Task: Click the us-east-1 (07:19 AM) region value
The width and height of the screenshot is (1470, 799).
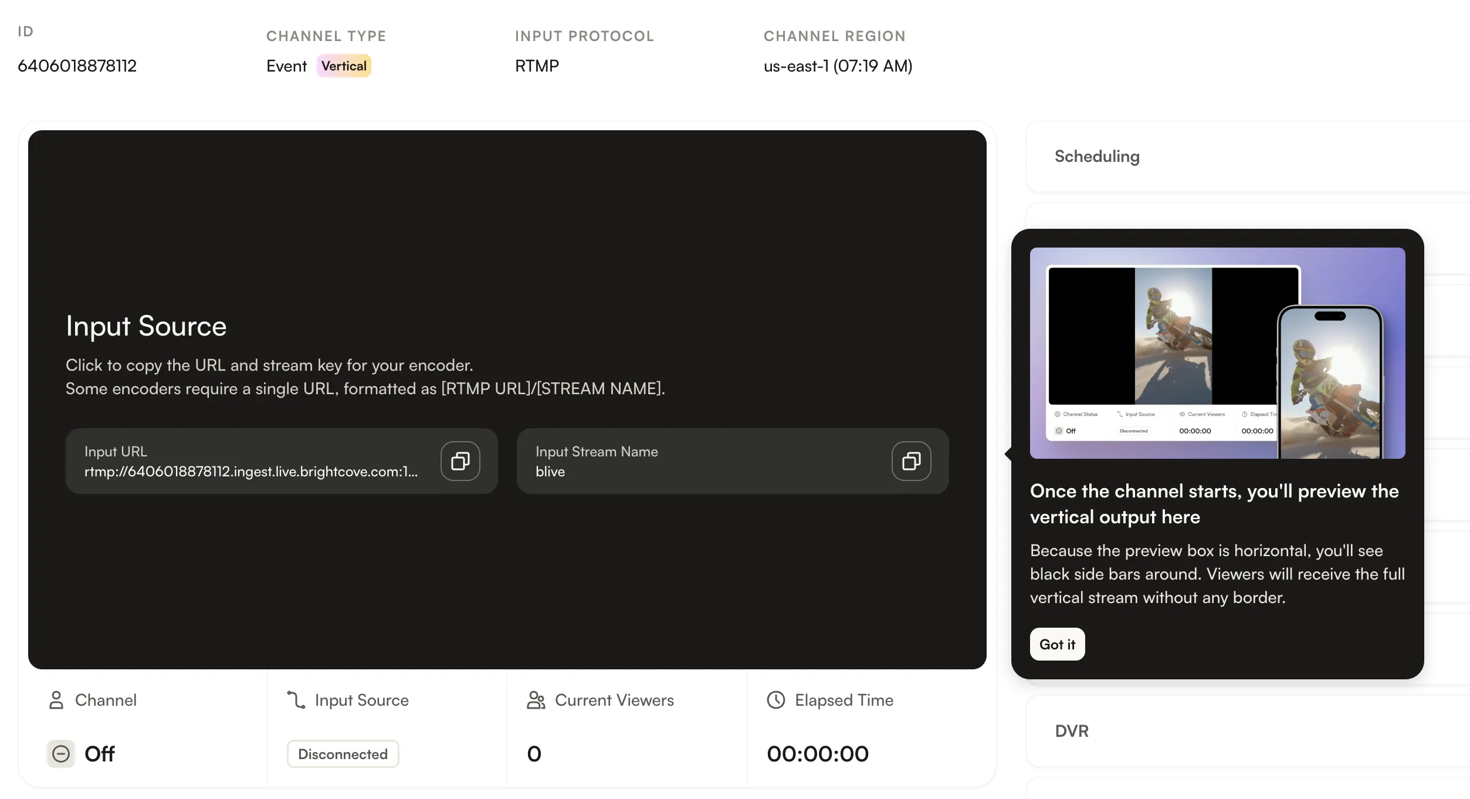Action: tap(838, 66)
